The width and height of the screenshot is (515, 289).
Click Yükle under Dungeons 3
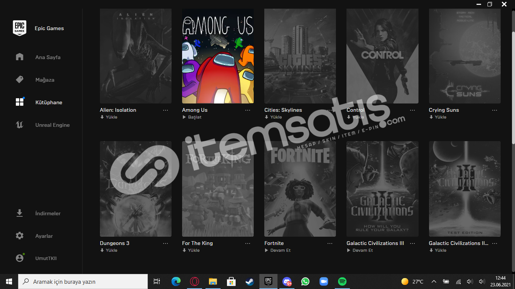tap(109, 250)
